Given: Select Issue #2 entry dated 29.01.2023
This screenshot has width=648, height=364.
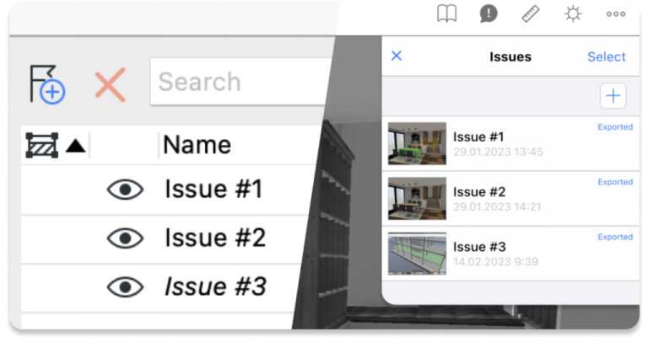Looking at the screenshot, I should [510, 199].
